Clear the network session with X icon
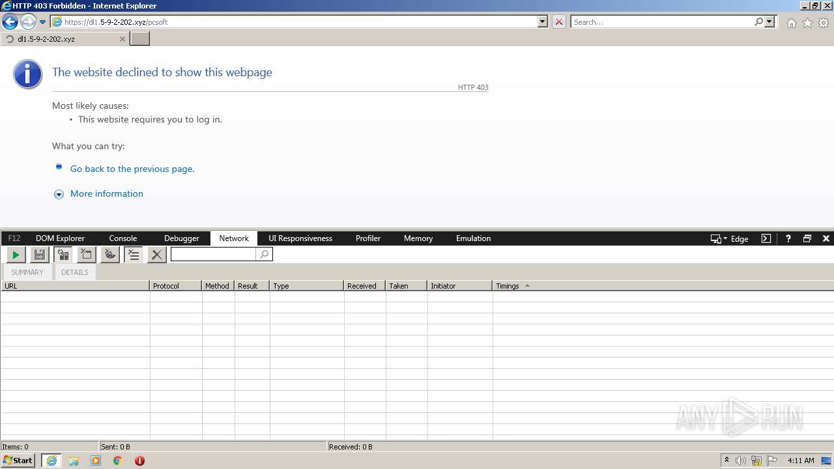The height and width of the screenshot is (469, 834). [x=156, y=255]
